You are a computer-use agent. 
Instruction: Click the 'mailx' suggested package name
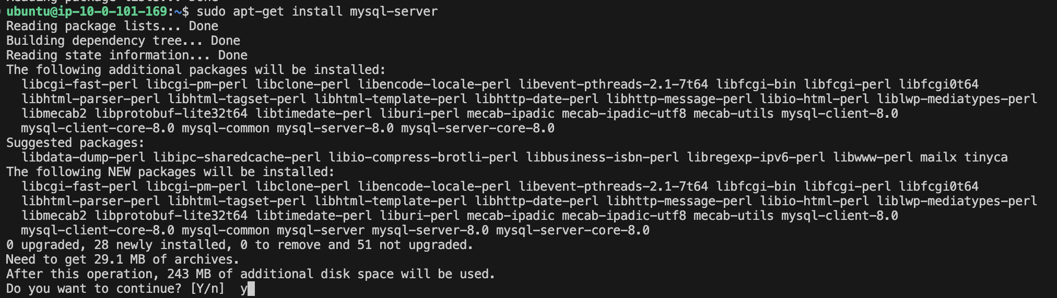(x=938, y=157)
